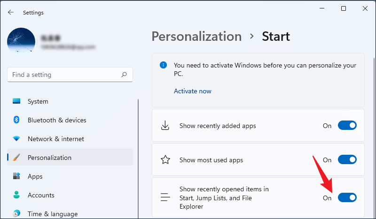Click the star icon for most used apps
The width and height of the screenshot is (376, 219).
165,159
